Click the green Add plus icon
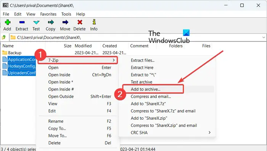267x151 pixels. click(8, 22)
